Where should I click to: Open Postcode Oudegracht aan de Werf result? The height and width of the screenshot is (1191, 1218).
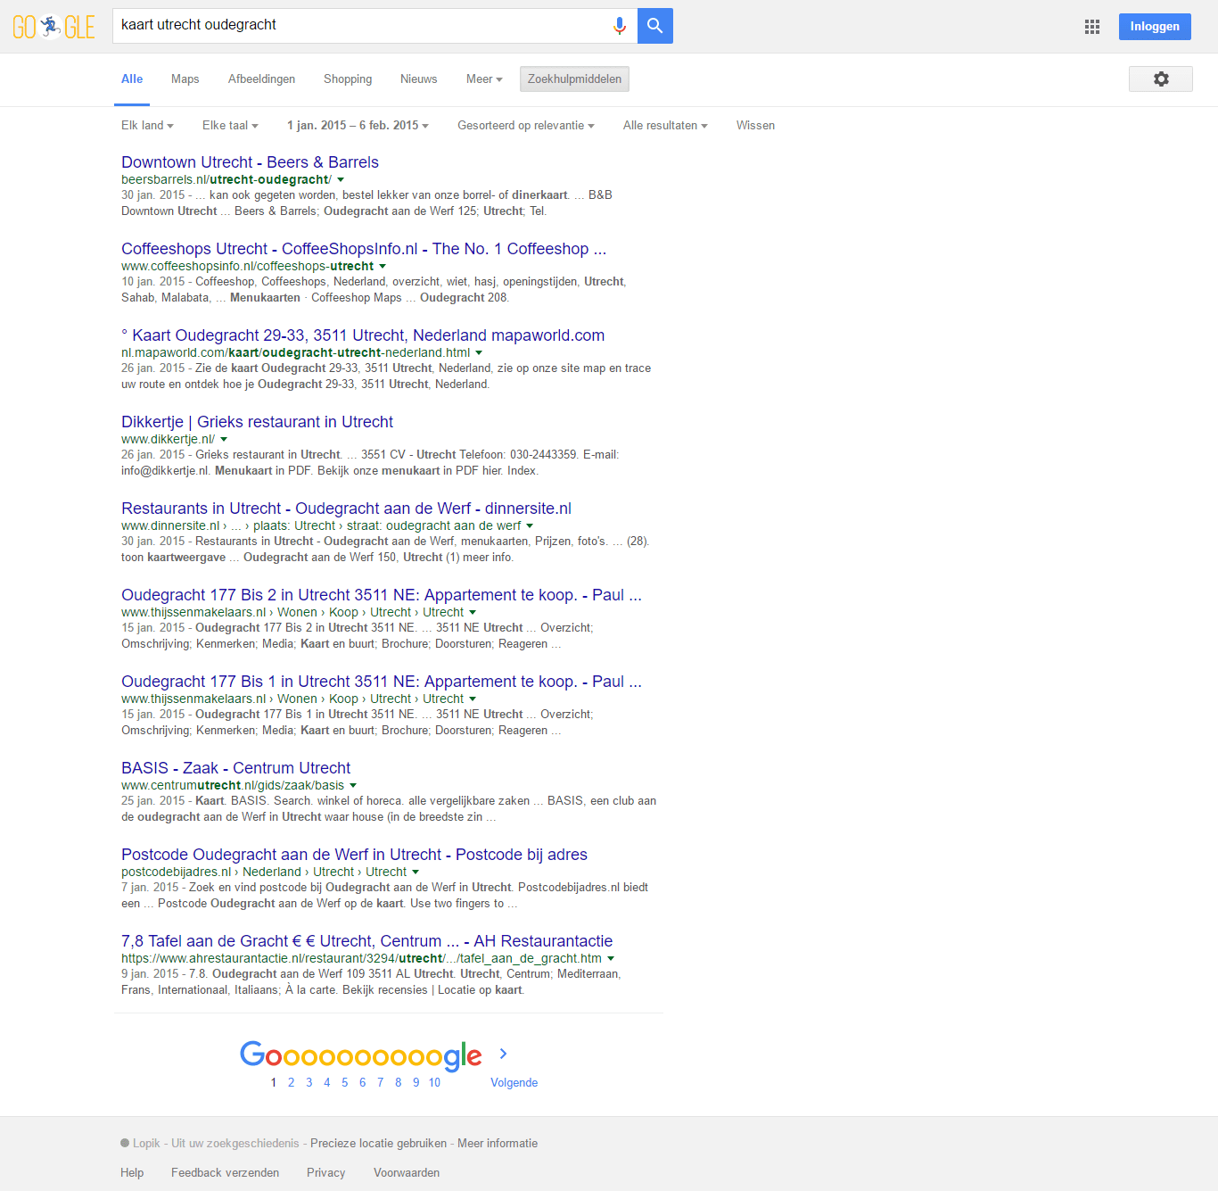point(354,855)
